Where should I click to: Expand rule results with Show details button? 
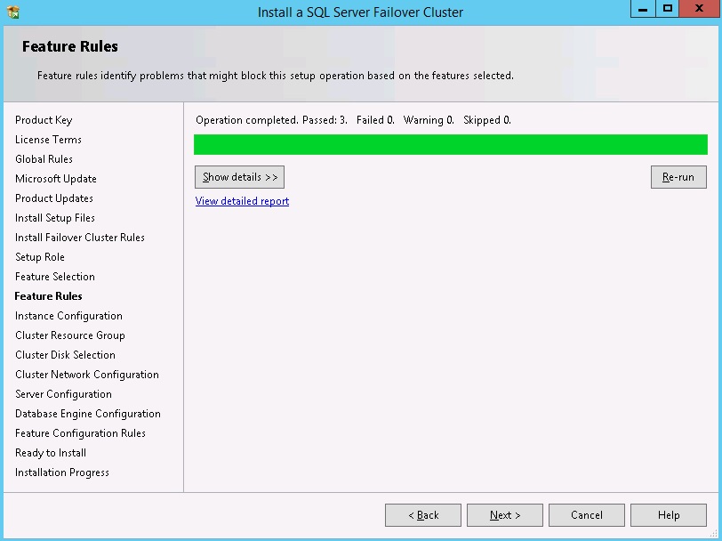(239, 177)
